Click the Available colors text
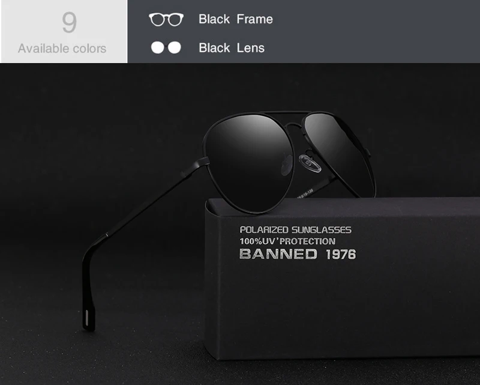 click(62, 49)
